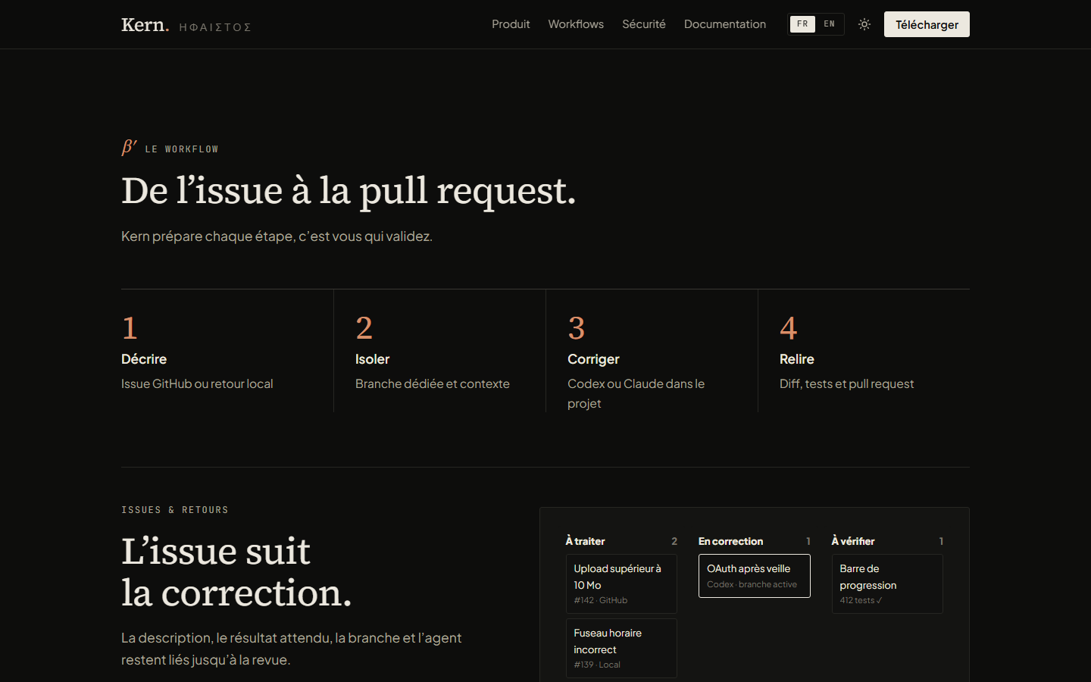Click the 'ISSUES & RETOURS' section label
Screen dimensions: 1091x682
pyautogui.click(x=175, y=510)
